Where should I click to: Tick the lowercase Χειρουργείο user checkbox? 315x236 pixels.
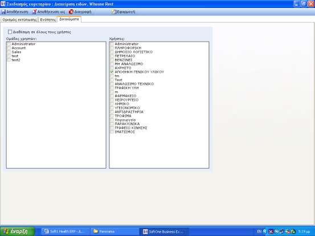pos(112,120)
